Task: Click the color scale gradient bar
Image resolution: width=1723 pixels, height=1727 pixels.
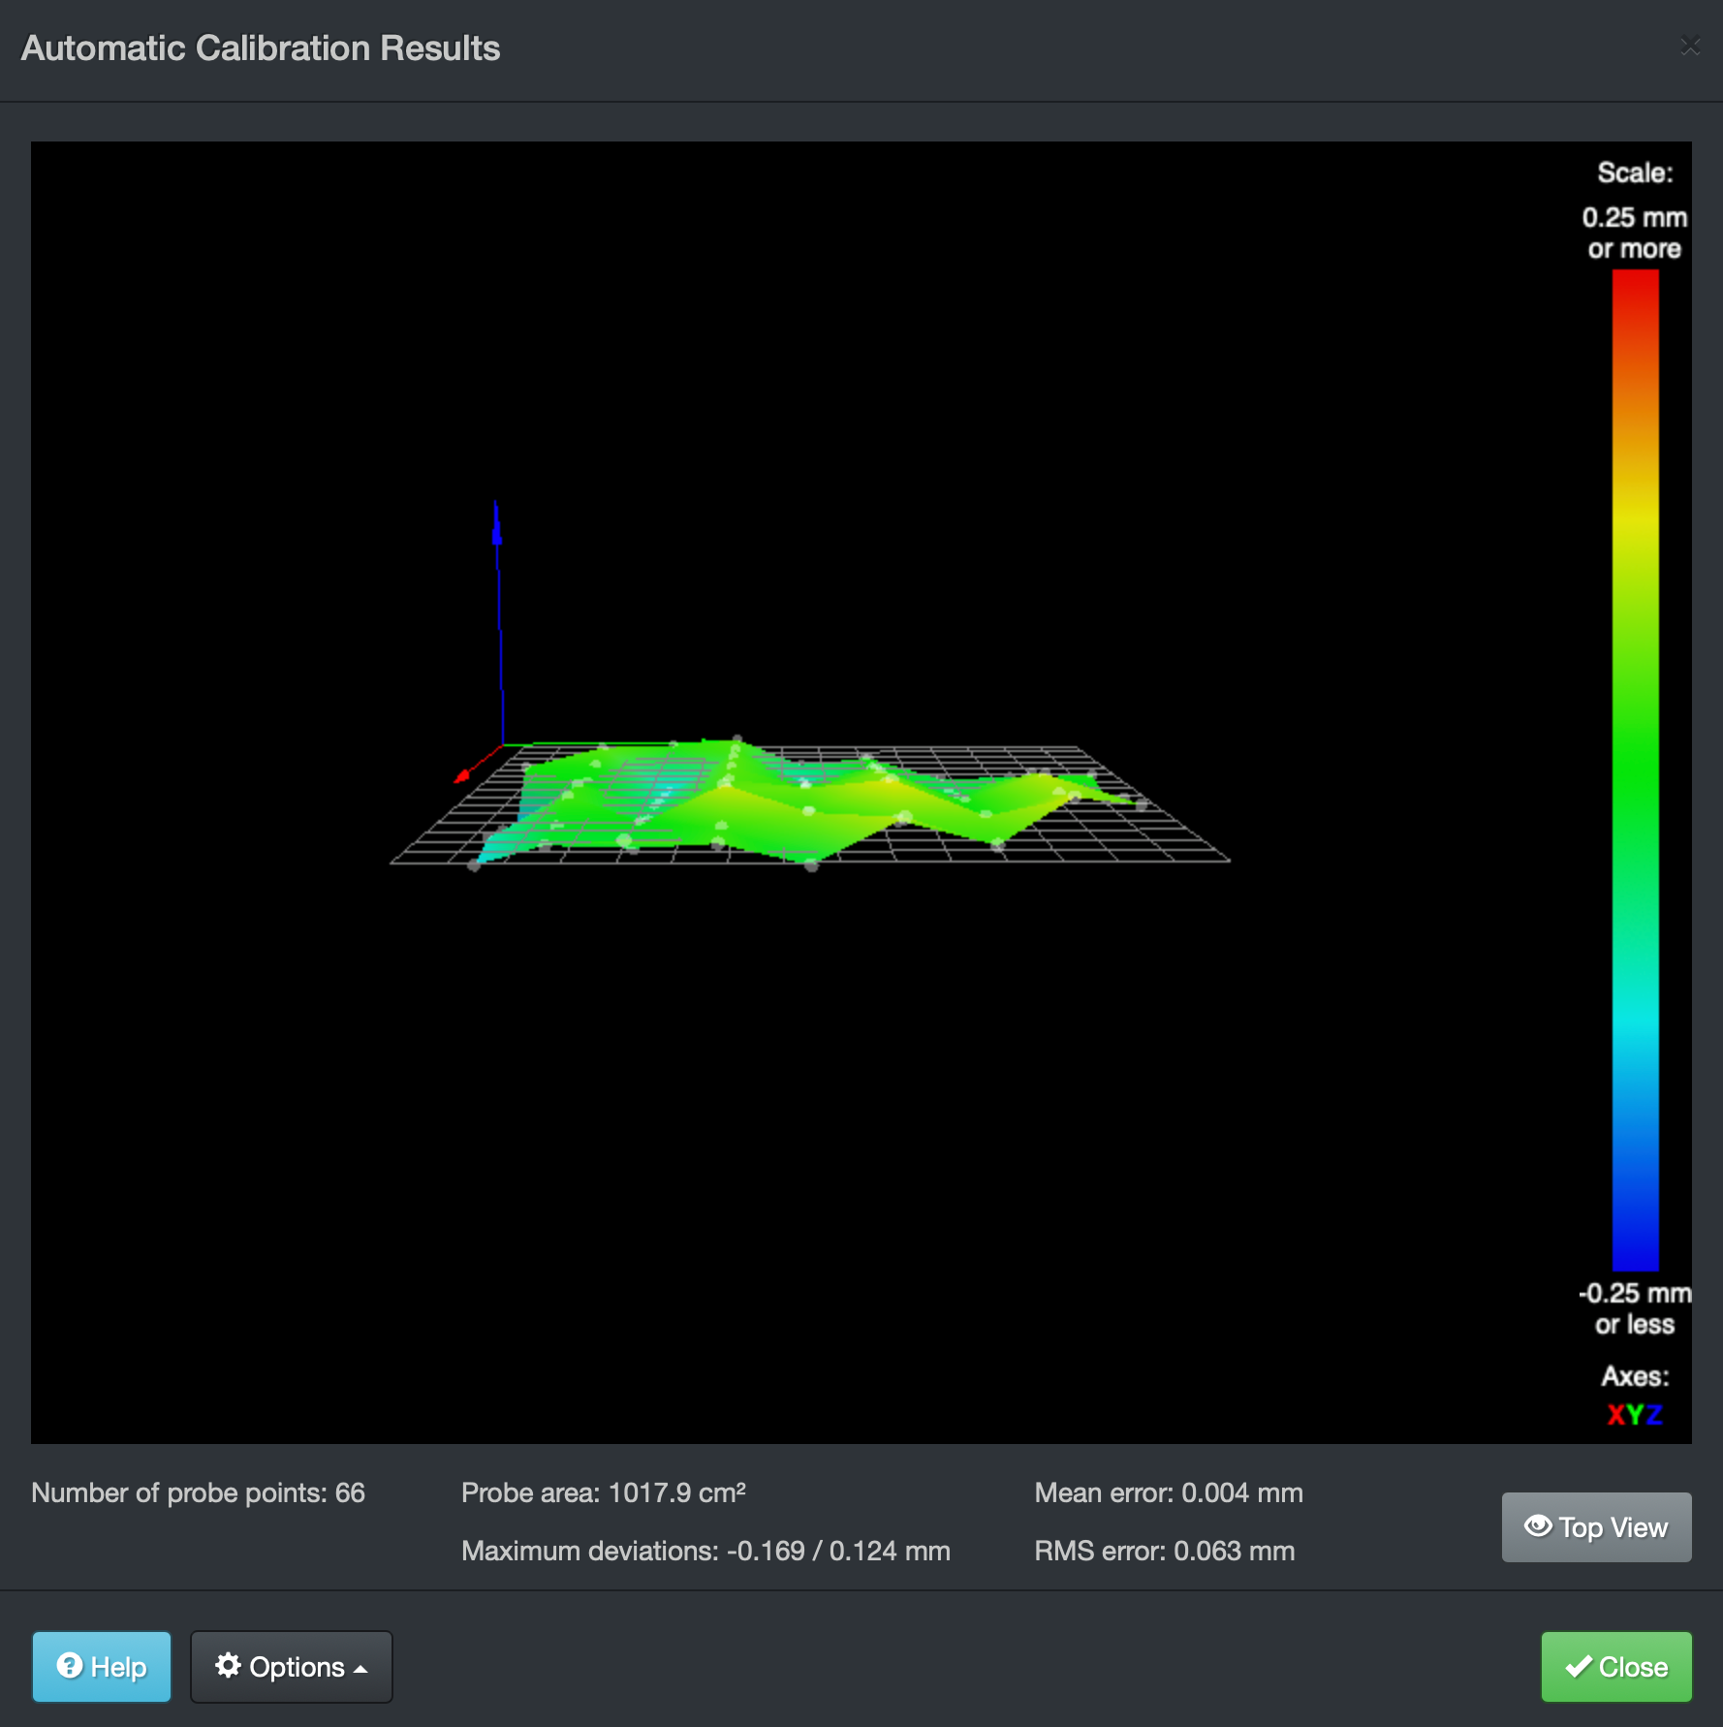Action: (1635, 770)
